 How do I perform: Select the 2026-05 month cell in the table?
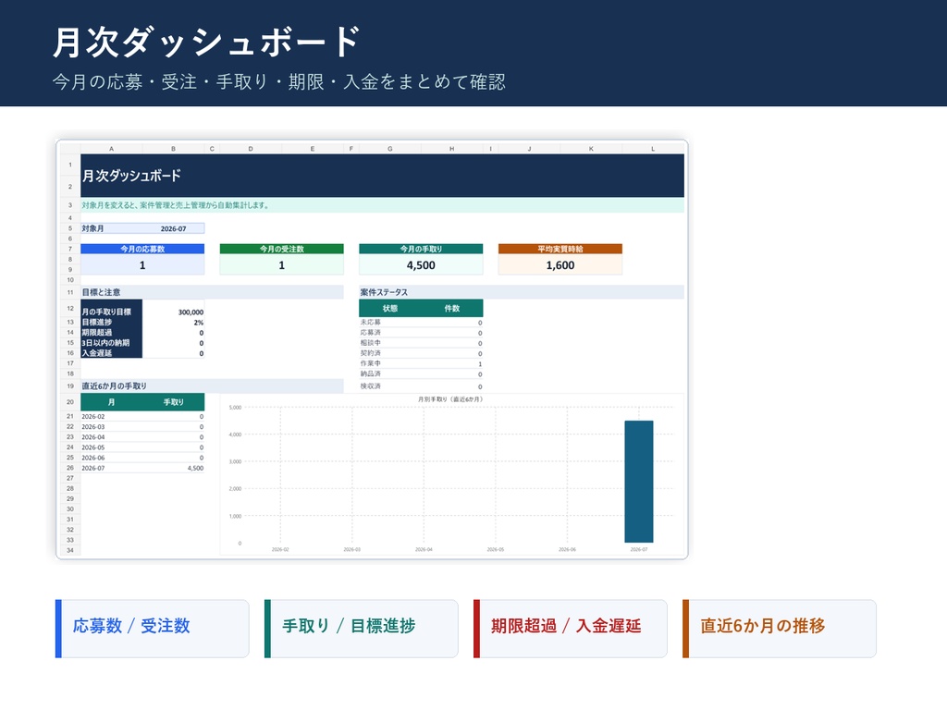point(111,447)
